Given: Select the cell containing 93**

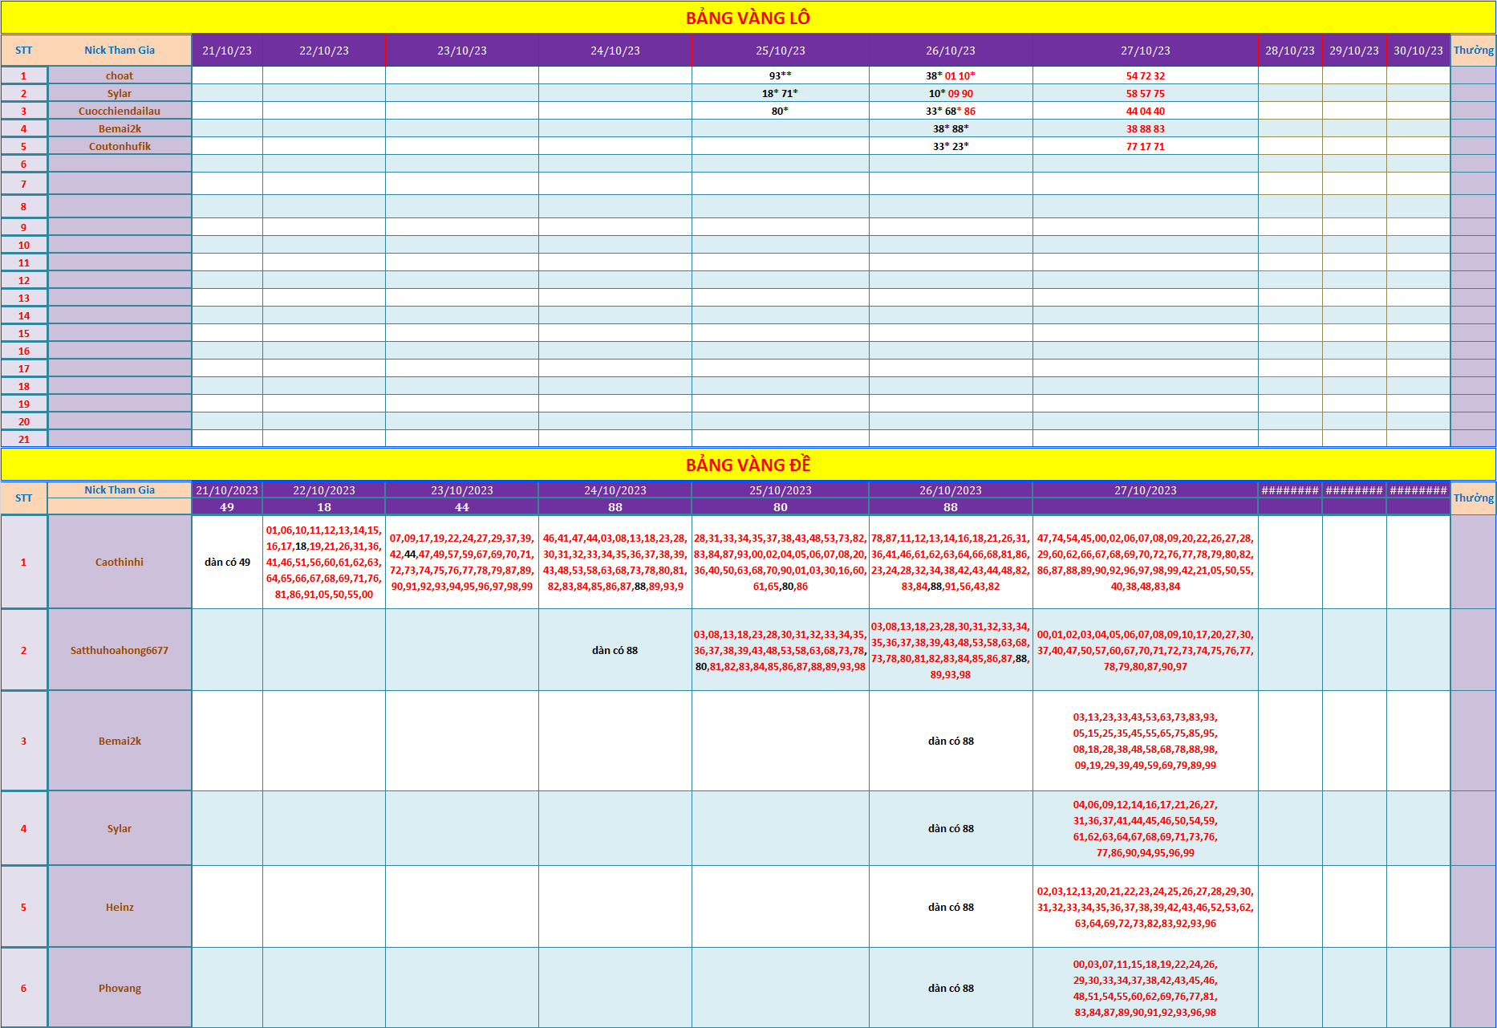Looking at the screenshot, I should [780, 75].
